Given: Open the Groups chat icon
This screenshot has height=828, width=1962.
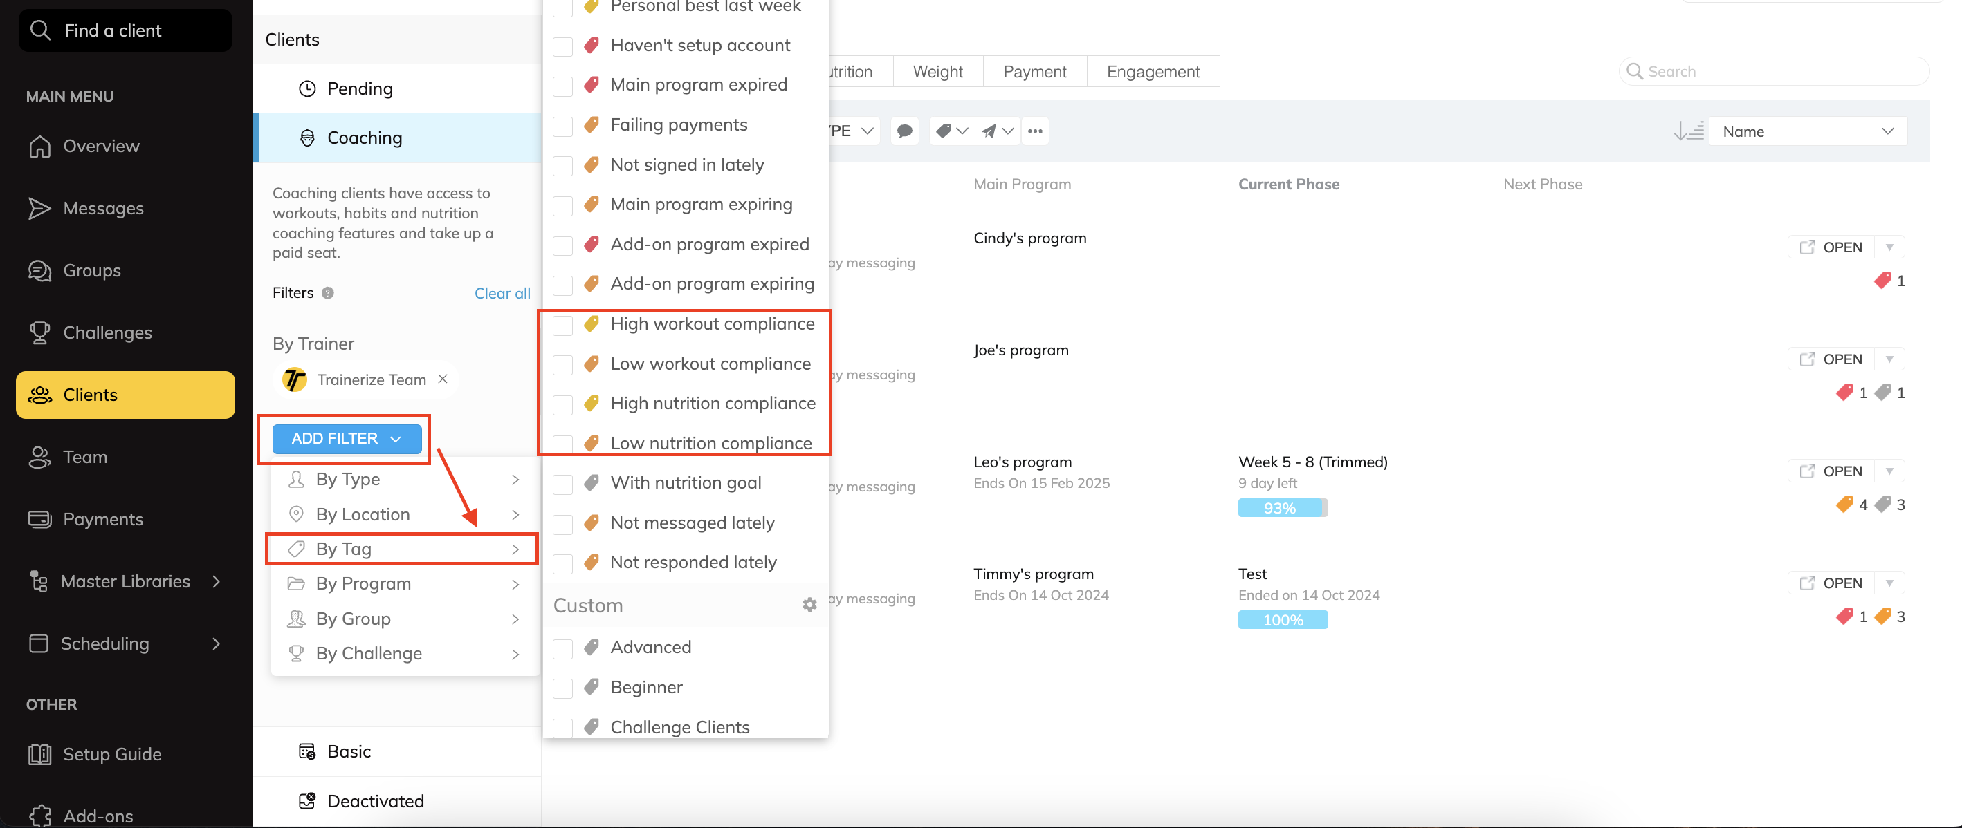Looking at the screenshot, I should 39,270.
